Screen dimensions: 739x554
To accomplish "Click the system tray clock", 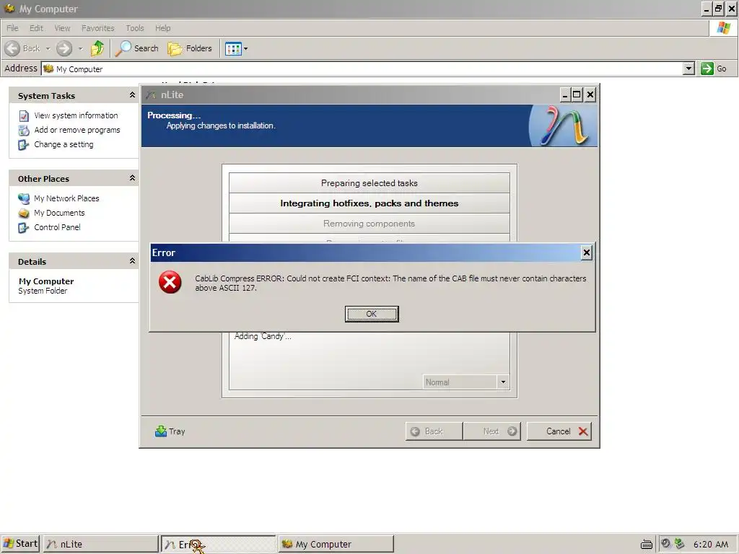I will pyautogui.click(x=711, y=544).
